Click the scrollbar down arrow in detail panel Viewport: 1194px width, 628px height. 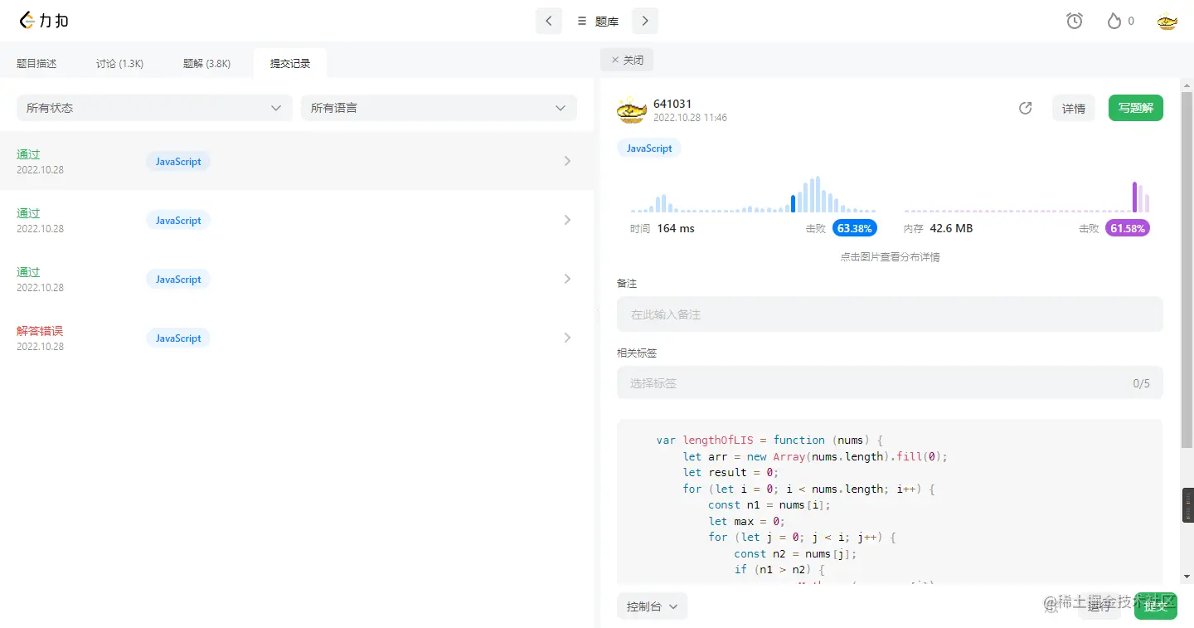click(x=1187, y=576)
